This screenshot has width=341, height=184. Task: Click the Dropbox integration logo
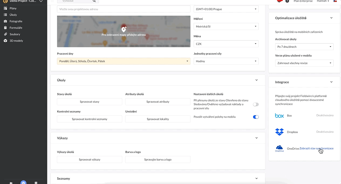tap(279, 132)
